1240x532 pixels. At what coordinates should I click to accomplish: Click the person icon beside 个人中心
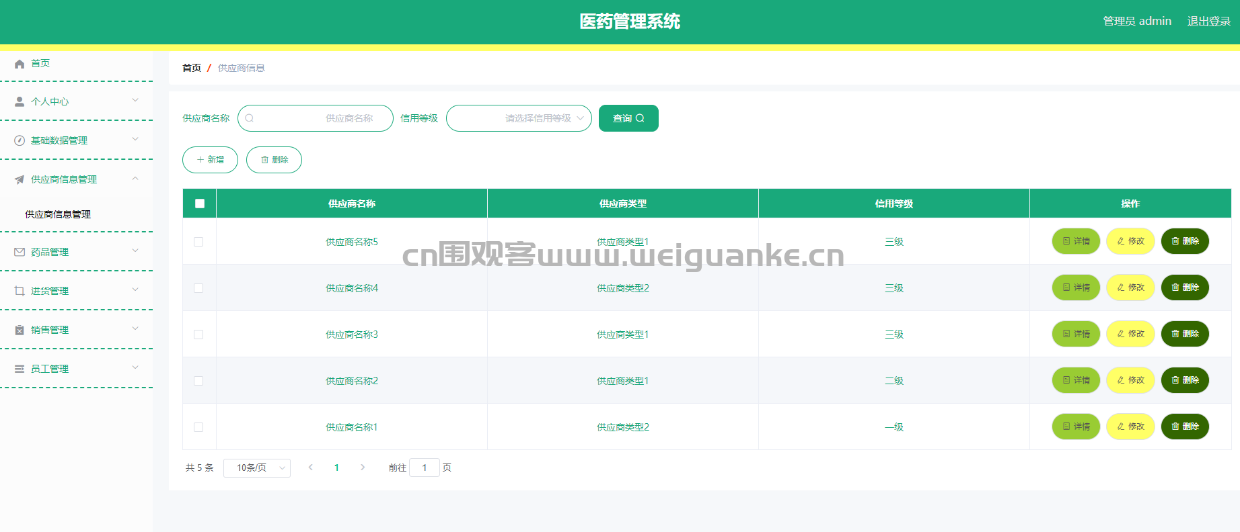(x=20, y=101)
